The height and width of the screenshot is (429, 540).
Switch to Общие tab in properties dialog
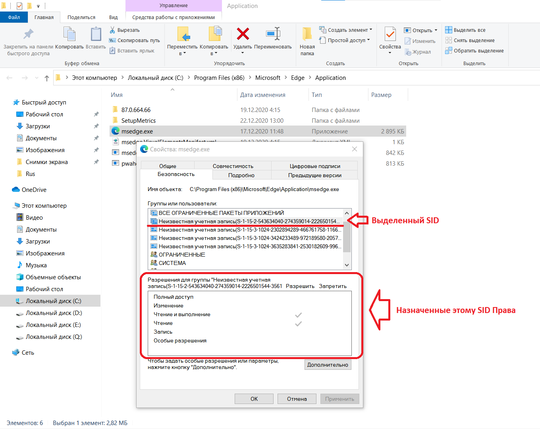[168, 166]
